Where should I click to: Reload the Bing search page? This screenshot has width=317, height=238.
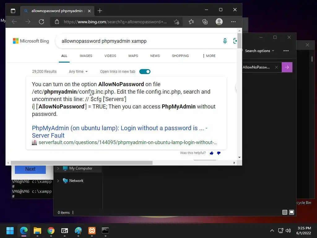point(41,22)
